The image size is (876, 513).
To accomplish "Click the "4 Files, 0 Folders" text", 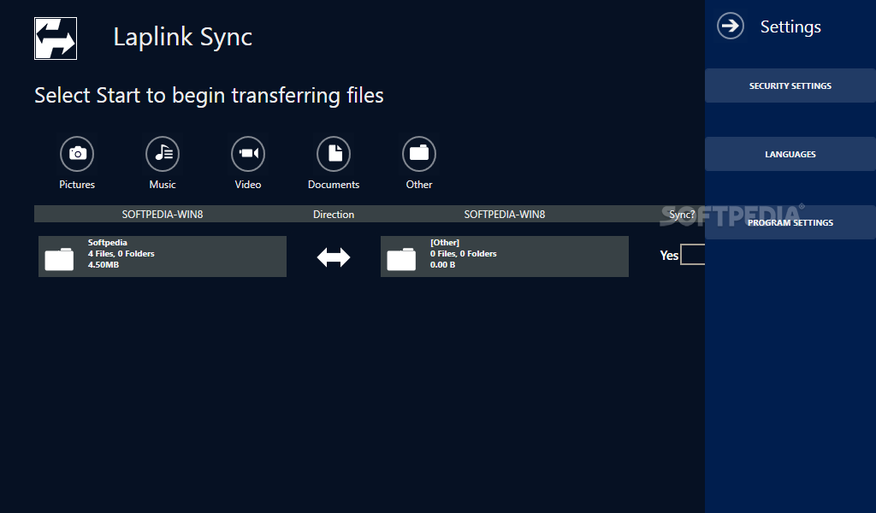I will point(121,253).
